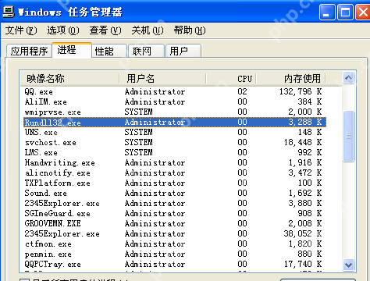Switch to the 性能 tab
This screenshot has height=281, width=370.
click(x=109, y=51)
